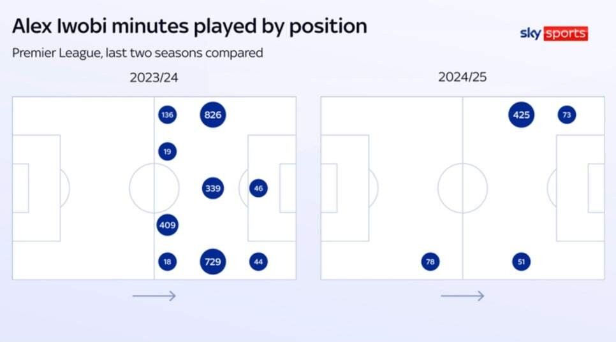The image size is (616, 342).
Task: Click the 2023/24 season label
Action: point(154,77)
